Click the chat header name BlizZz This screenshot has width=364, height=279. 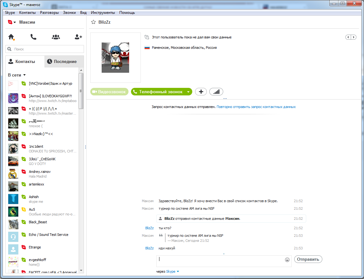click(x=104, y=22)
